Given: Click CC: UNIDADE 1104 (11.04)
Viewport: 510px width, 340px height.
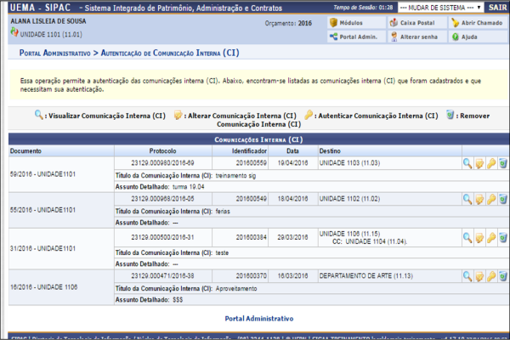Looking at the screenshot, I should [370, 241].
